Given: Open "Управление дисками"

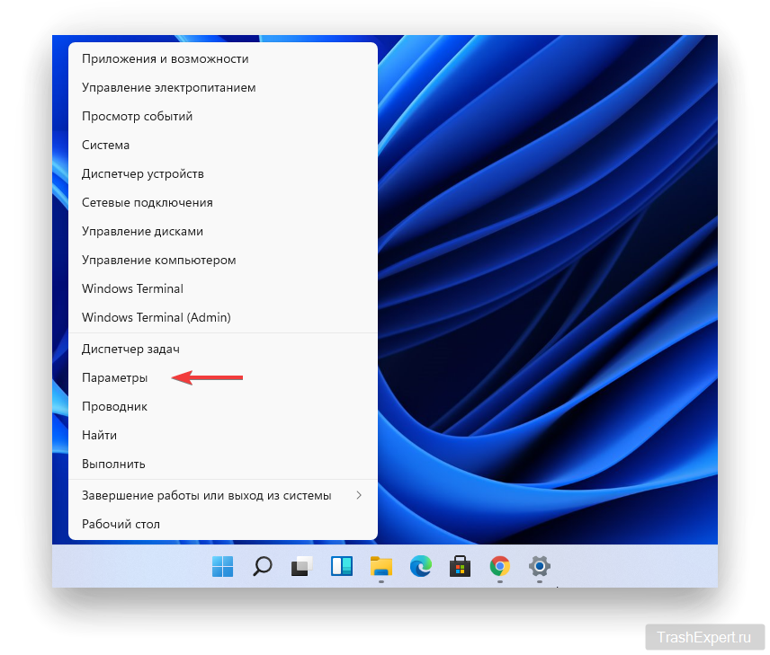Looking at the screenshot, I should (223, 231).
